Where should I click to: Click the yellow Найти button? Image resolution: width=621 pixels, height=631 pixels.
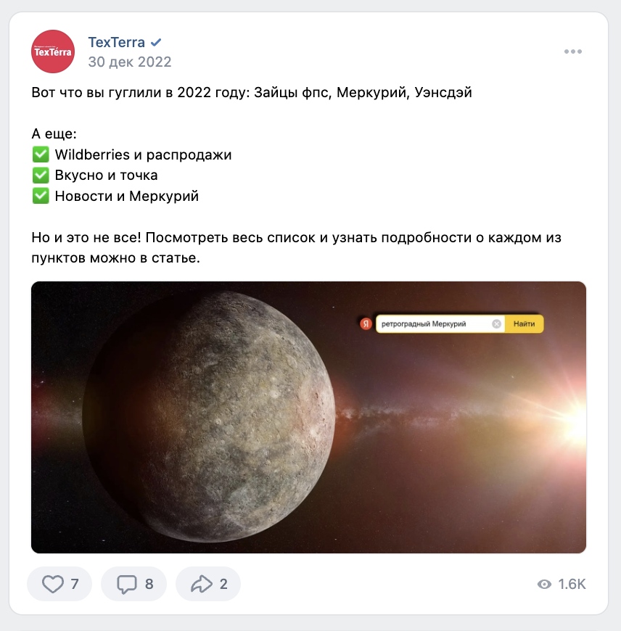524,324
